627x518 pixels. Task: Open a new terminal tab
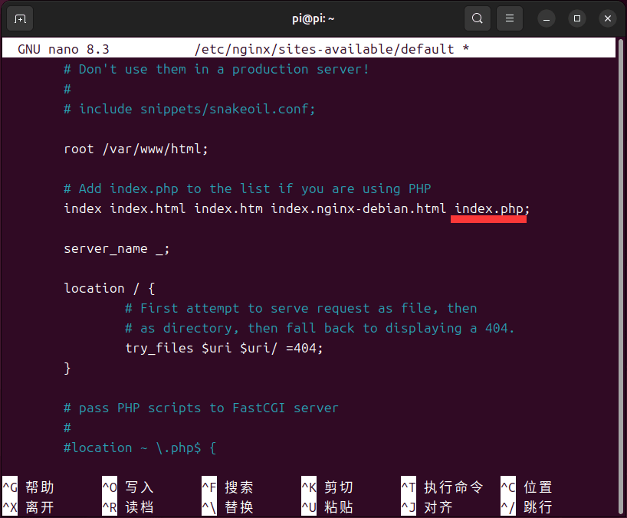coord(20,18)
